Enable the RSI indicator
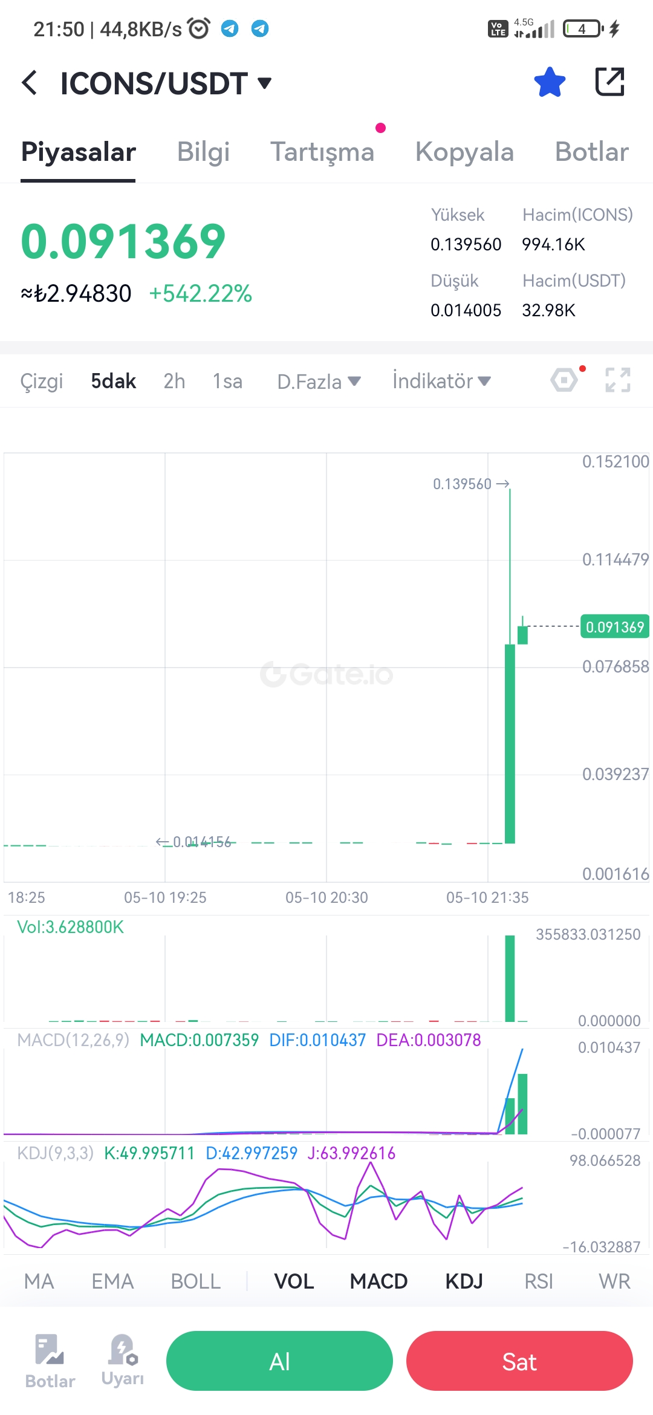653x1415 pixels. pos(539,1281)
